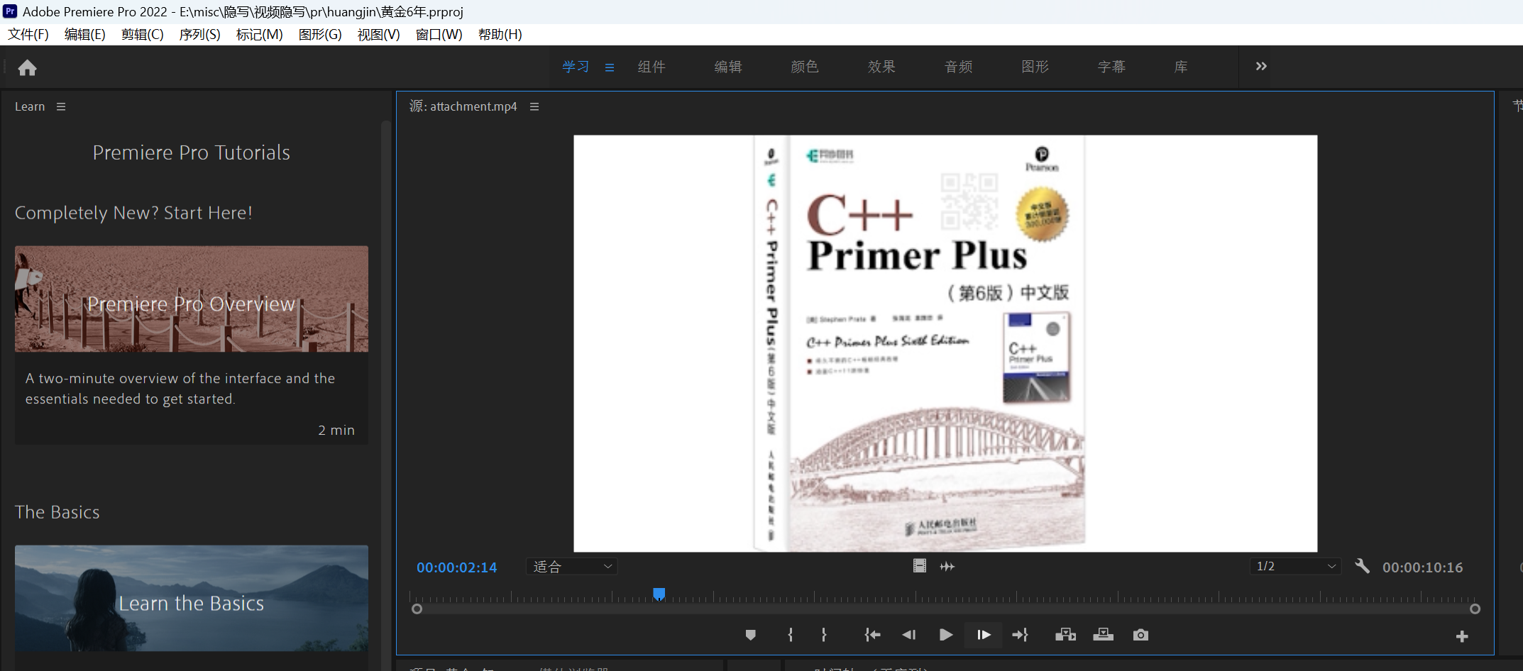Select the Learn panel tab
Screen dimensions: 1523x671
click(30, 106)
